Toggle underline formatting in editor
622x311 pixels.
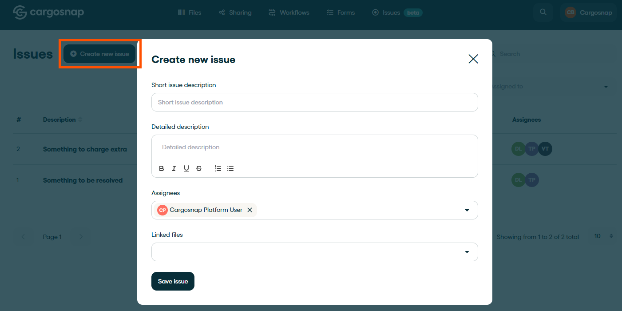[x=186, y=168]
